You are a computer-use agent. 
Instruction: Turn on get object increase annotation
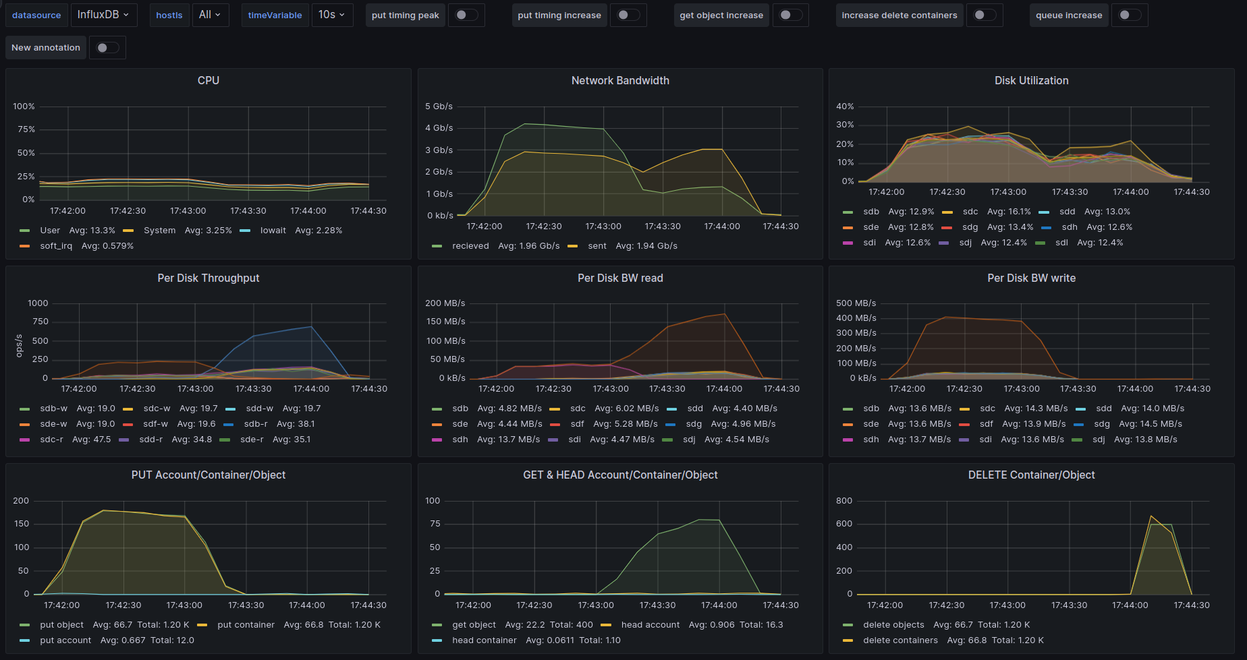coord(790,15)
